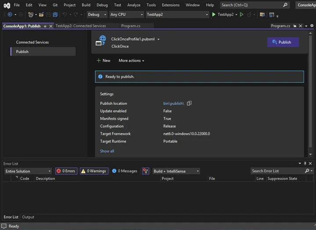Close the ConsoleApp1: Publish tab

point(51,26)
